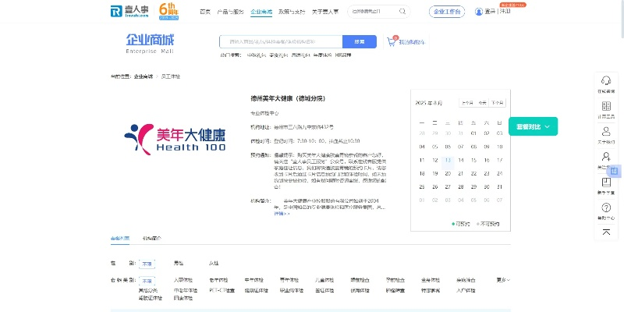Select 不限 in the gender filter row
The height and width of the screenshot is (312, 624).
[147, 263]
